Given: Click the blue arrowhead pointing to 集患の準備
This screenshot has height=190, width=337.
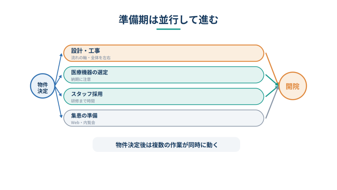Looking at the screenshot, I should click(x=61, y=116).
